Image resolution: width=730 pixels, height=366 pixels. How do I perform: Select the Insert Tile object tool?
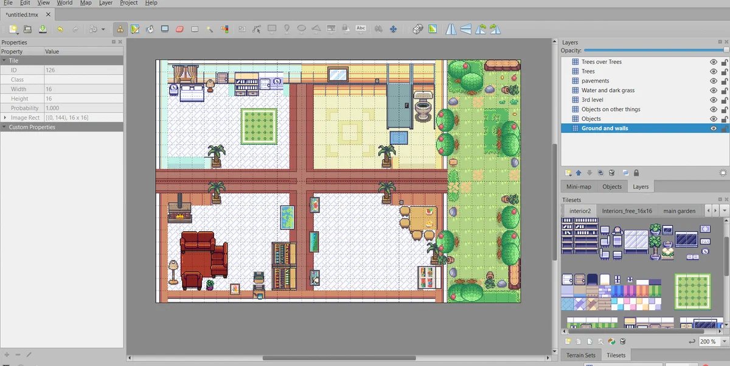tap(331, 29)
